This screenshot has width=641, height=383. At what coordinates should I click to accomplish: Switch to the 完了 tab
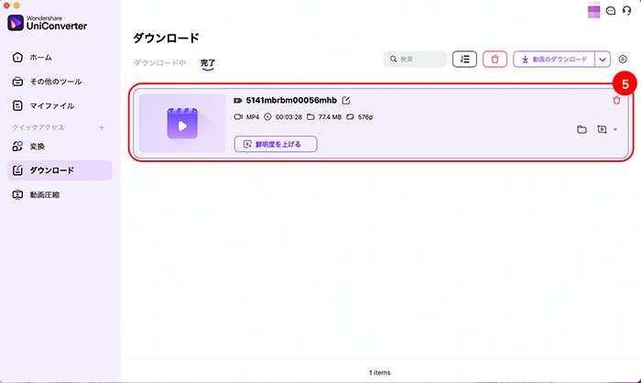pyautogui.click(x=208, y=62)
